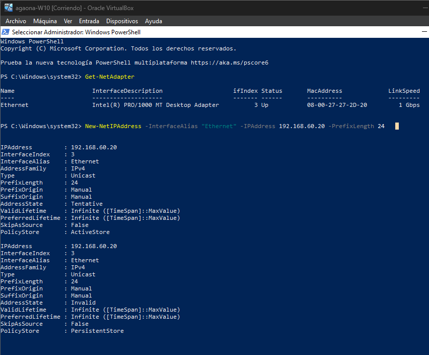Screen dimensions: 429x355
Task: Click the ActiveStore PolicyStore value
Action: point(90,232)
